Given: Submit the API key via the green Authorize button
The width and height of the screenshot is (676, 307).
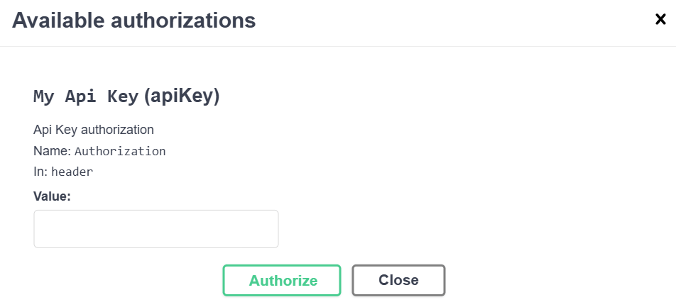Looking at the screenshot, I should coord(282,280).
